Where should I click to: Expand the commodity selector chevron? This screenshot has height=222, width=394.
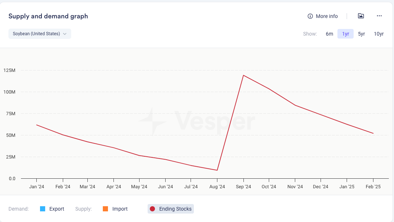tap(65, 34)
